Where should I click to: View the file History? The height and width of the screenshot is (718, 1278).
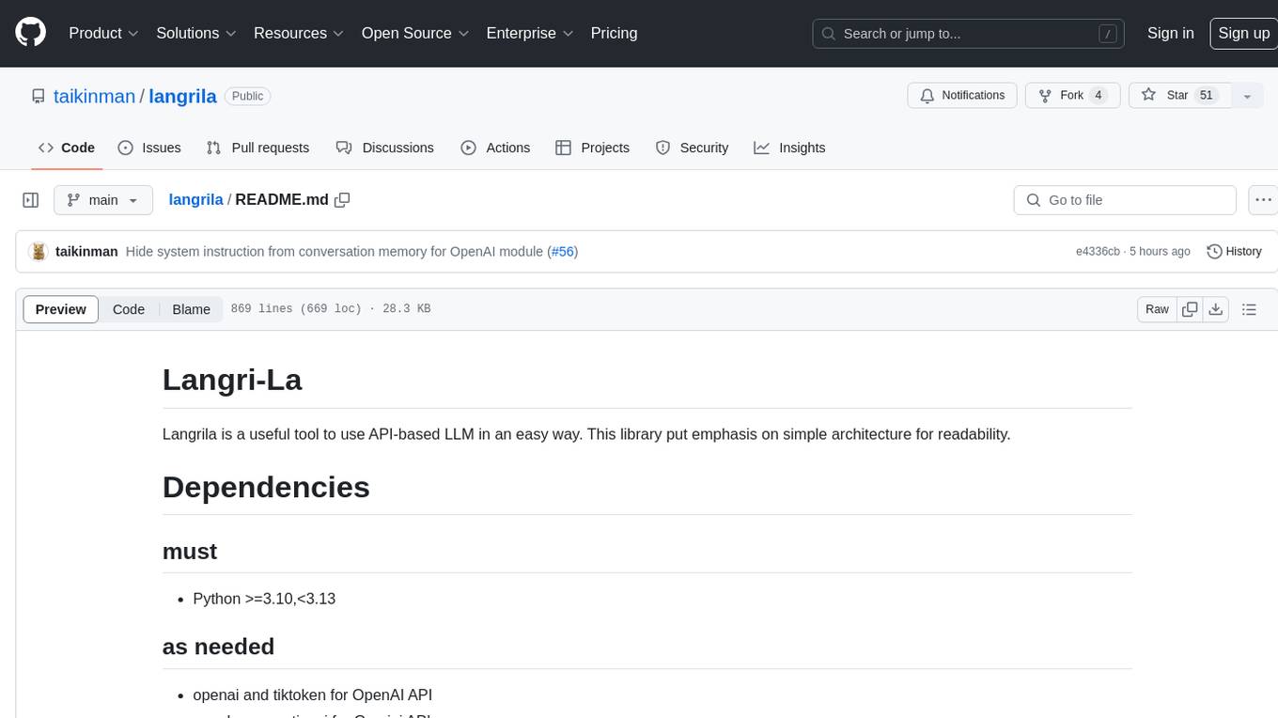[x=1234, y=252]
